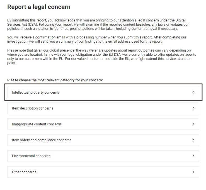
Task: Click the 'customers within the EU' text
Action: (x=44, y=59)
